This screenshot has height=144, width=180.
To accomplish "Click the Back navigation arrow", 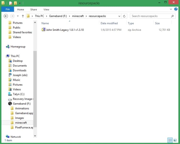I will (6, 16).
